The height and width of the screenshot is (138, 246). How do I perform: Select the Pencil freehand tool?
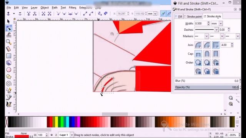(x=9, y=90)
